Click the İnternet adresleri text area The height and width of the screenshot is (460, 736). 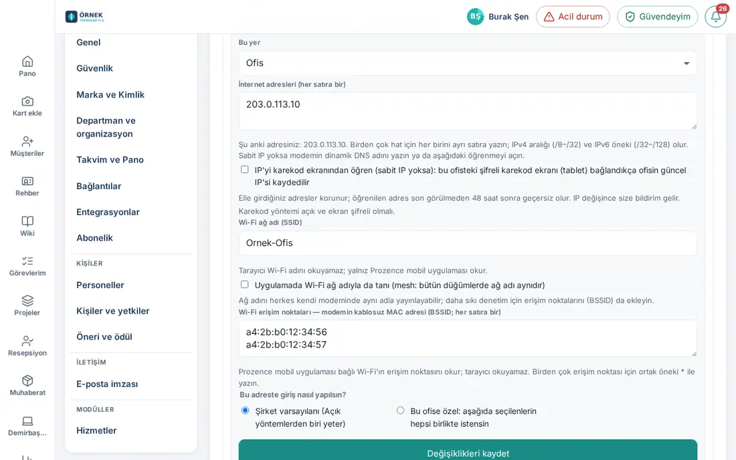(x=468, y=111)
